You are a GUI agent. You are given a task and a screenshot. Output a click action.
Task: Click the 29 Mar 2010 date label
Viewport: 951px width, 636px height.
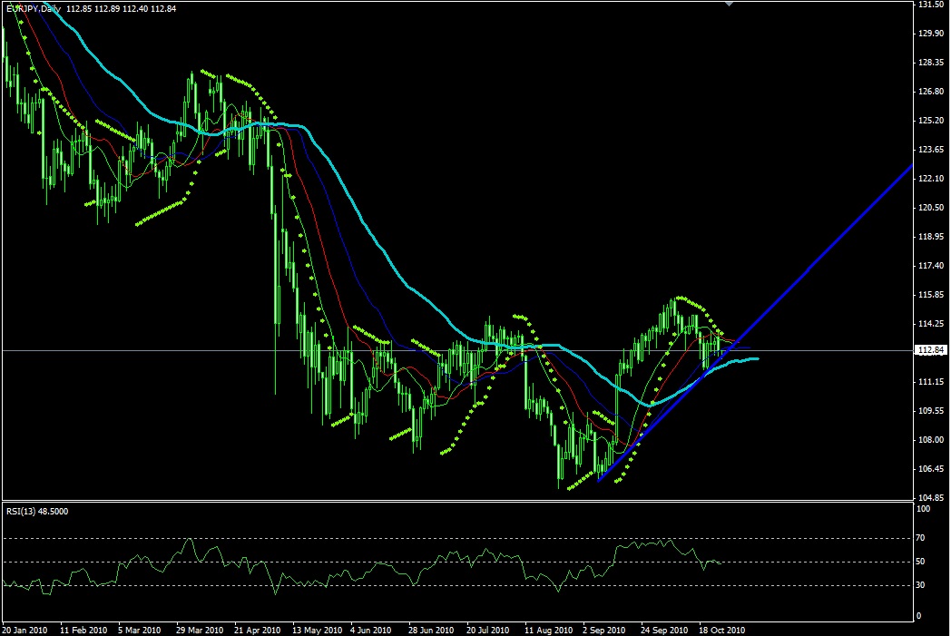(200, 631)
